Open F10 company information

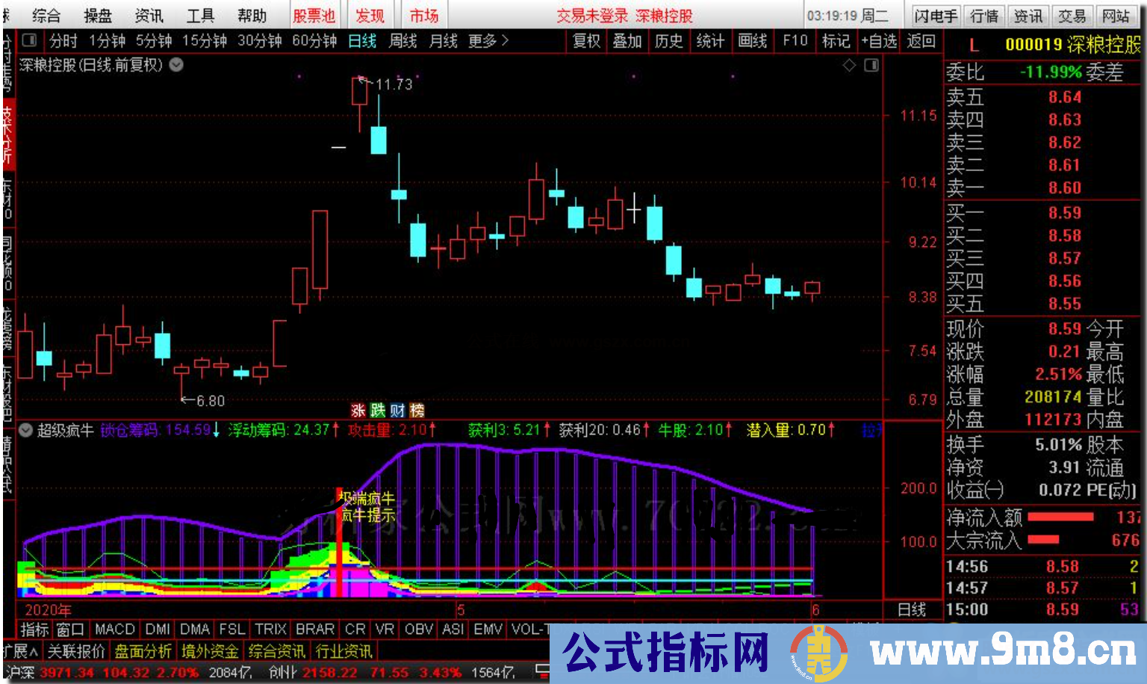click(x=793, y=43)
